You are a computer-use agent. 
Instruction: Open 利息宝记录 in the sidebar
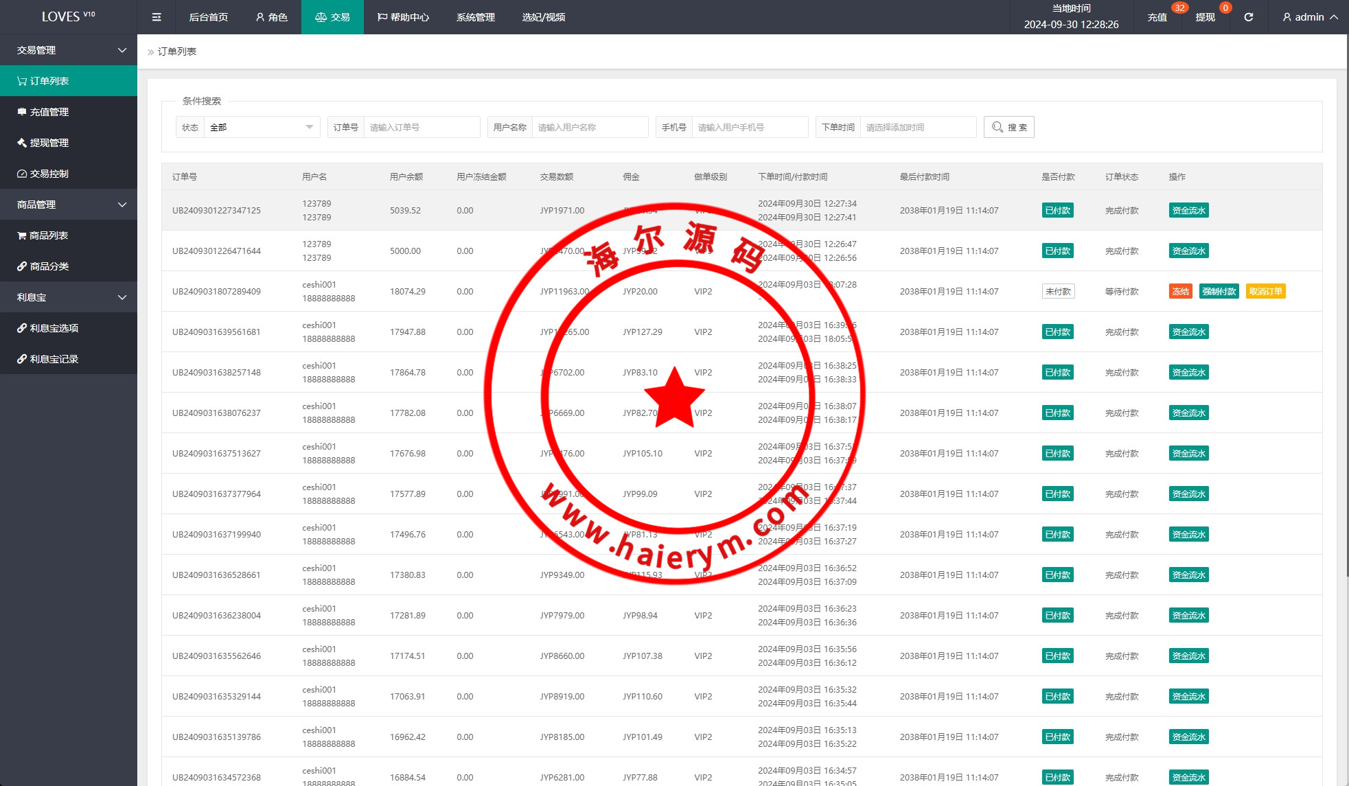coord(54,359)
